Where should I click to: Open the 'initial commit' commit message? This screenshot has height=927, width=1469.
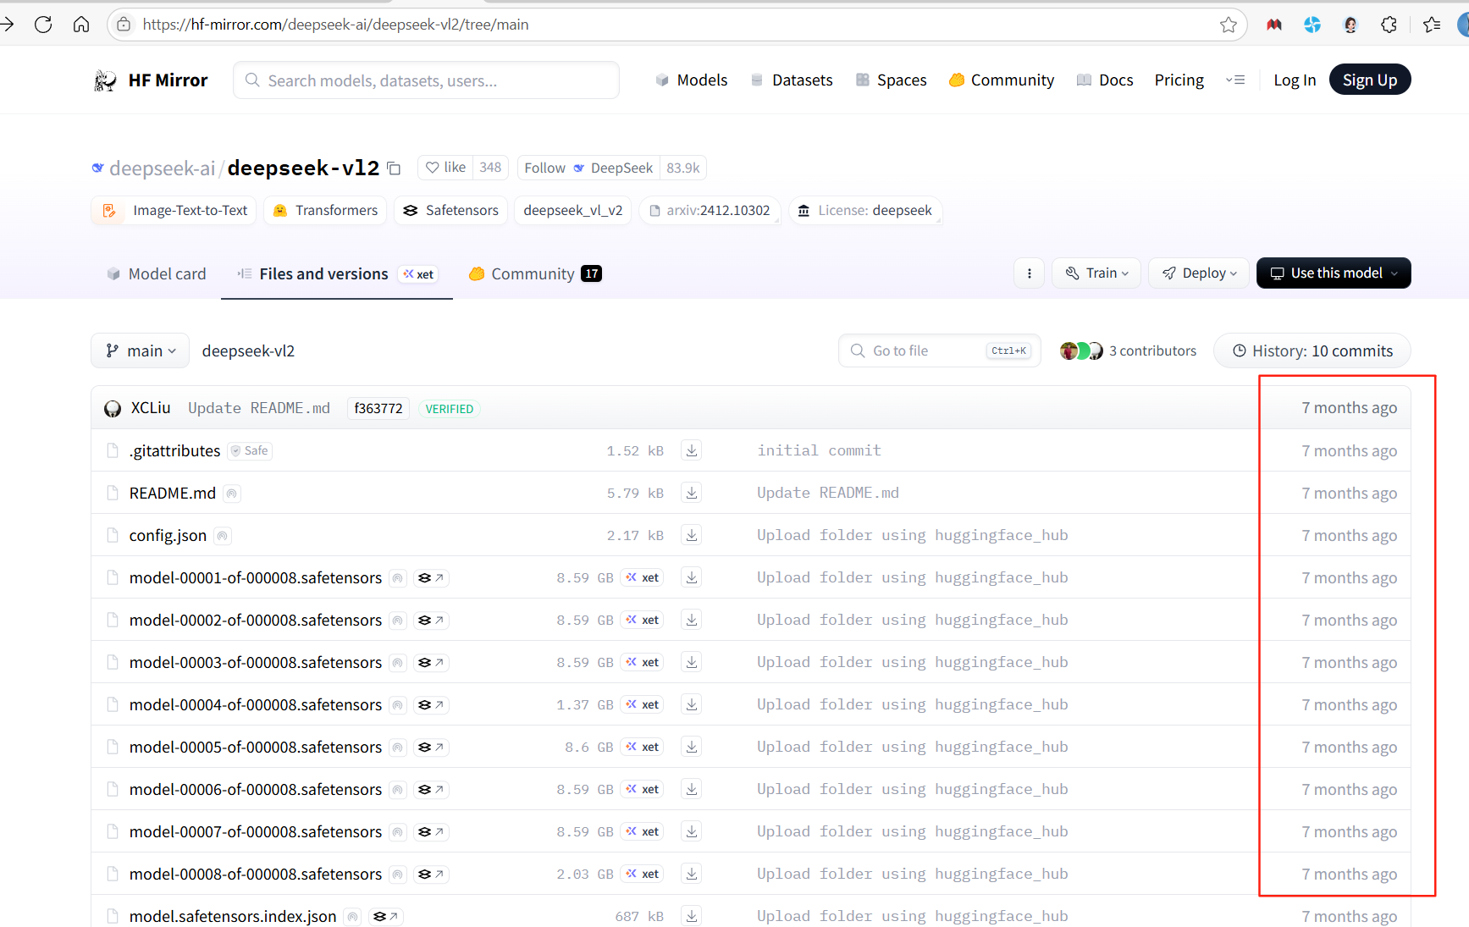pos(819,450)
